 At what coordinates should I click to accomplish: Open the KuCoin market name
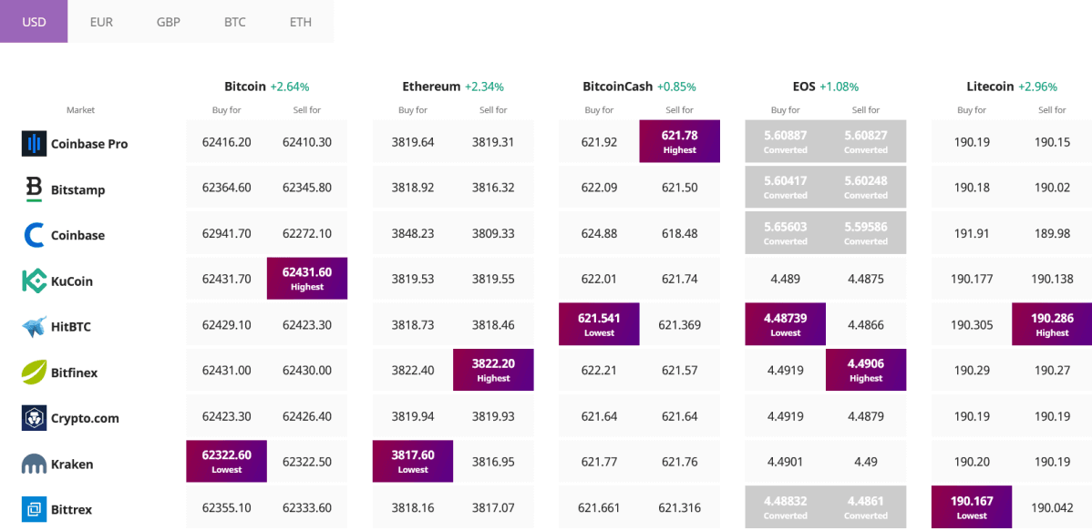coord(72,281)
